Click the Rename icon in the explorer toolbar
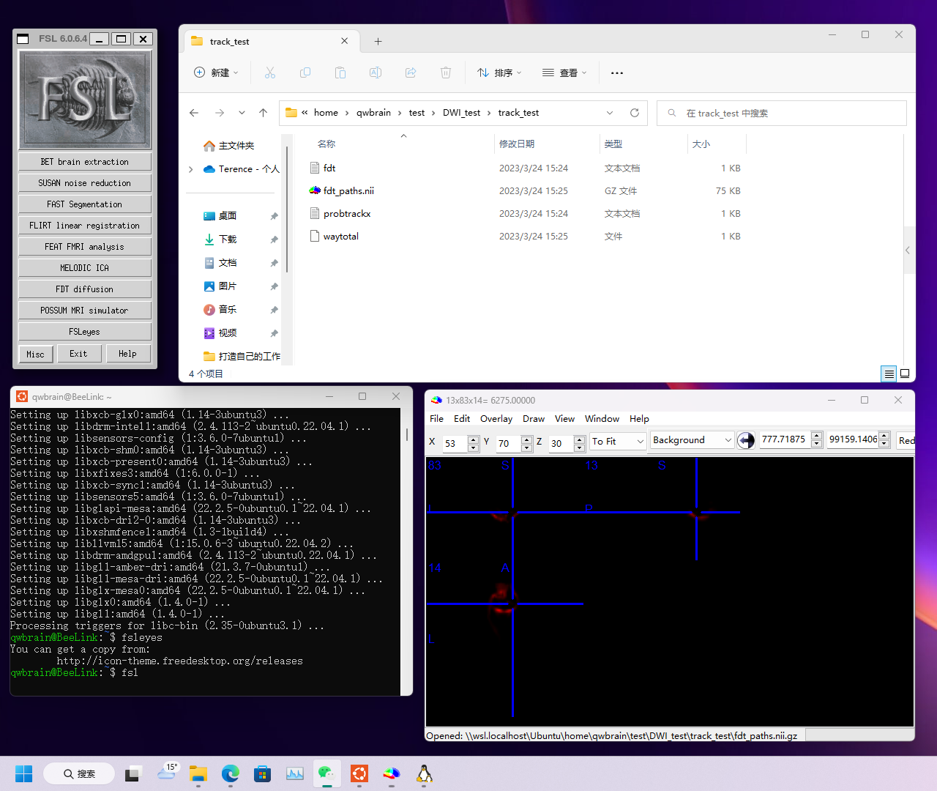Screen dimensions: 937x791 [x=376, y=73]
